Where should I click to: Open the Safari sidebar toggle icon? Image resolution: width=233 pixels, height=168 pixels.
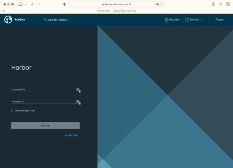(x=20, y=4)
